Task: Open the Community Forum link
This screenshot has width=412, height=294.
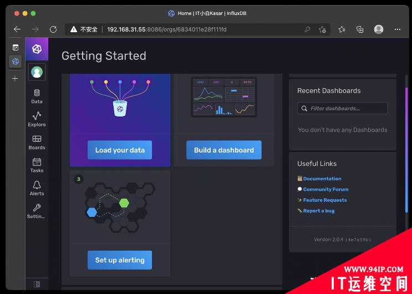Action: coord(325,189)
